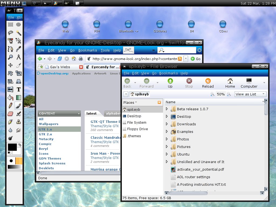
Task: Pick the Blur/Sharpen droplet tool
Action: pyautogui.click(x=11, y=130)
